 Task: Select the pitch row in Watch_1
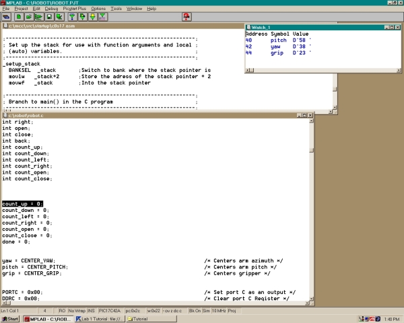point(278,40)
